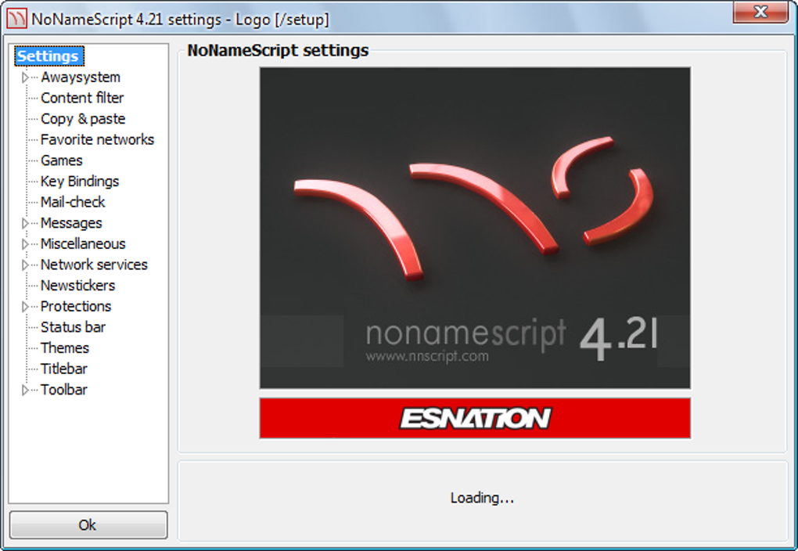This screenshot has width=798, height=551.
Task: Click the ESNATION red banner
Action: click(x=475, y=418)
